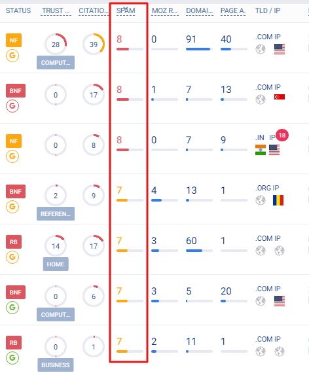
Task: Click the Romania flag icon
Action: (278, 200)
